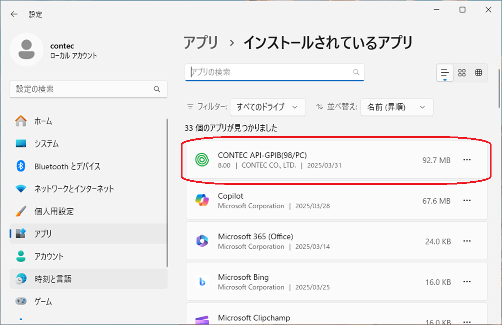
Task: Go back with the arrow icon
Action: [x=14, y=14]
